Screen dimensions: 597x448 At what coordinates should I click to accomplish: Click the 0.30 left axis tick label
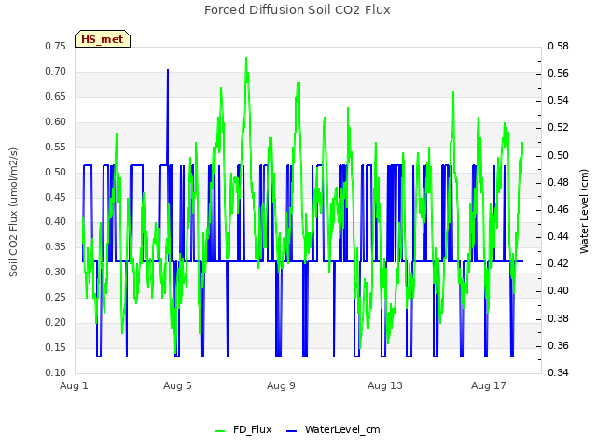pos(56,272)
